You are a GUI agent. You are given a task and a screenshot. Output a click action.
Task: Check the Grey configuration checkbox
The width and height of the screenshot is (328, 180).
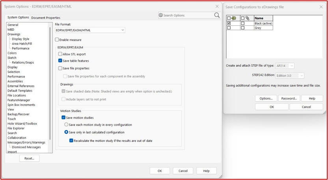(x=229, y=28)
